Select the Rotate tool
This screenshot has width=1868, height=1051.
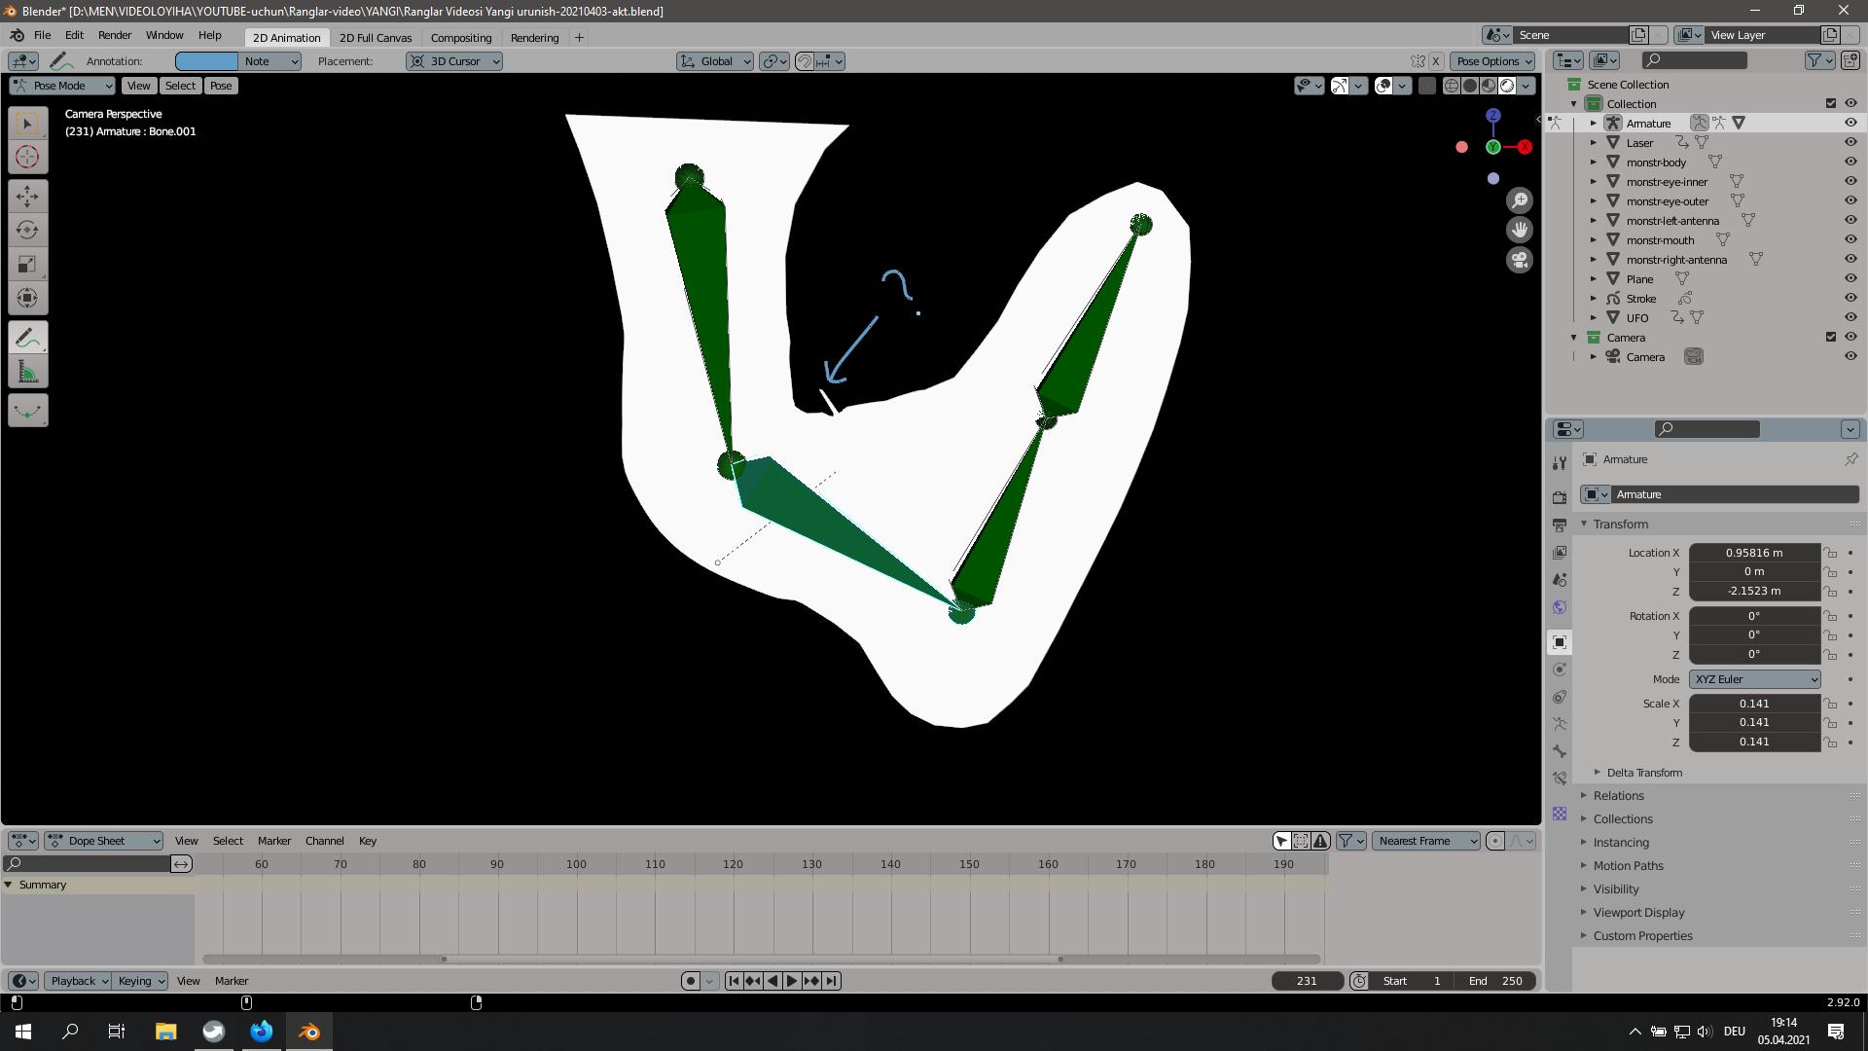click(27, 231)
